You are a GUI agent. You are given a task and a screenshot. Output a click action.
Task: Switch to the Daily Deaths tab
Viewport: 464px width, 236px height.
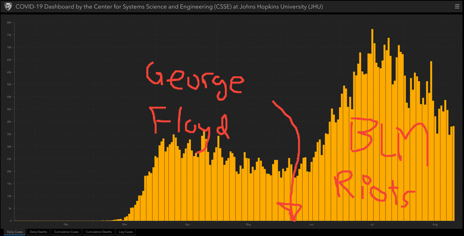click(39, 232)
